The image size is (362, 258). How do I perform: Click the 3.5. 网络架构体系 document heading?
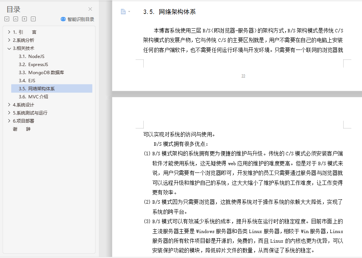coord(169,12)
